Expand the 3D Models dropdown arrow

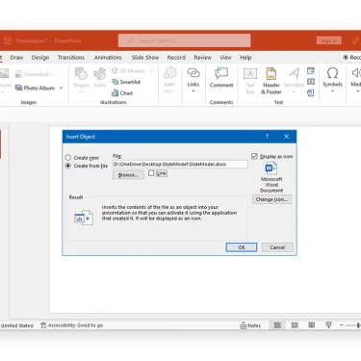click(151, 71)
